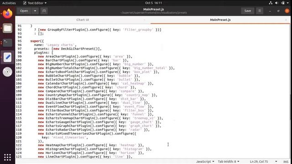The width and height of the screenshot is (292, 164).
Task: Open the Text Editor app menu
Action: click(x=35, y=3)
